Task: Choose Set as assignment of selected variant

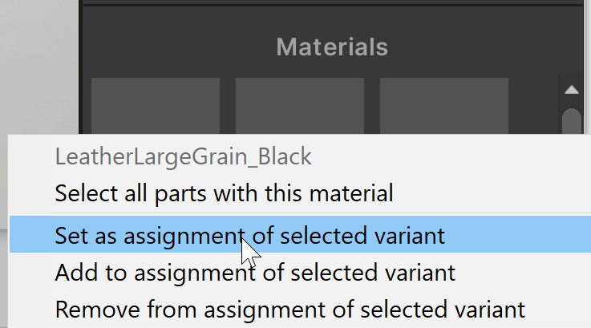Action: click(249, 236)
